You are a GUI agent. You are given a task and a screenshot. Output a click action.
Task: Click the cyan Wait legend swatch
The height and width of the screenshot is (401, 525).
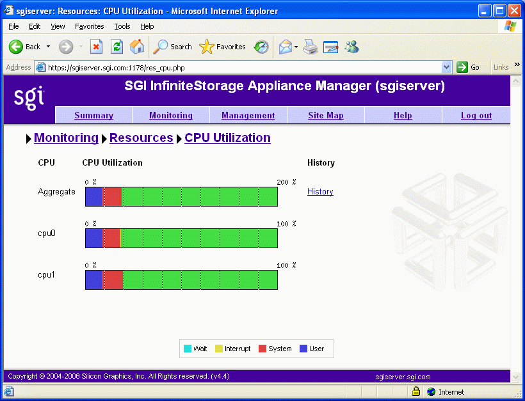188,349
